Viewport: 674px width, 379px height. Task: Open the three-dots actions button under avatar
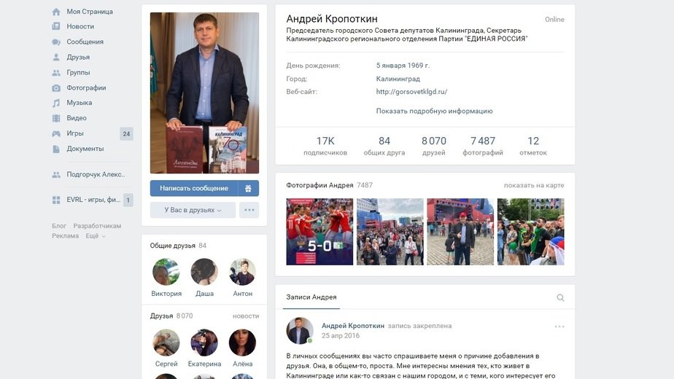[249, 210]
